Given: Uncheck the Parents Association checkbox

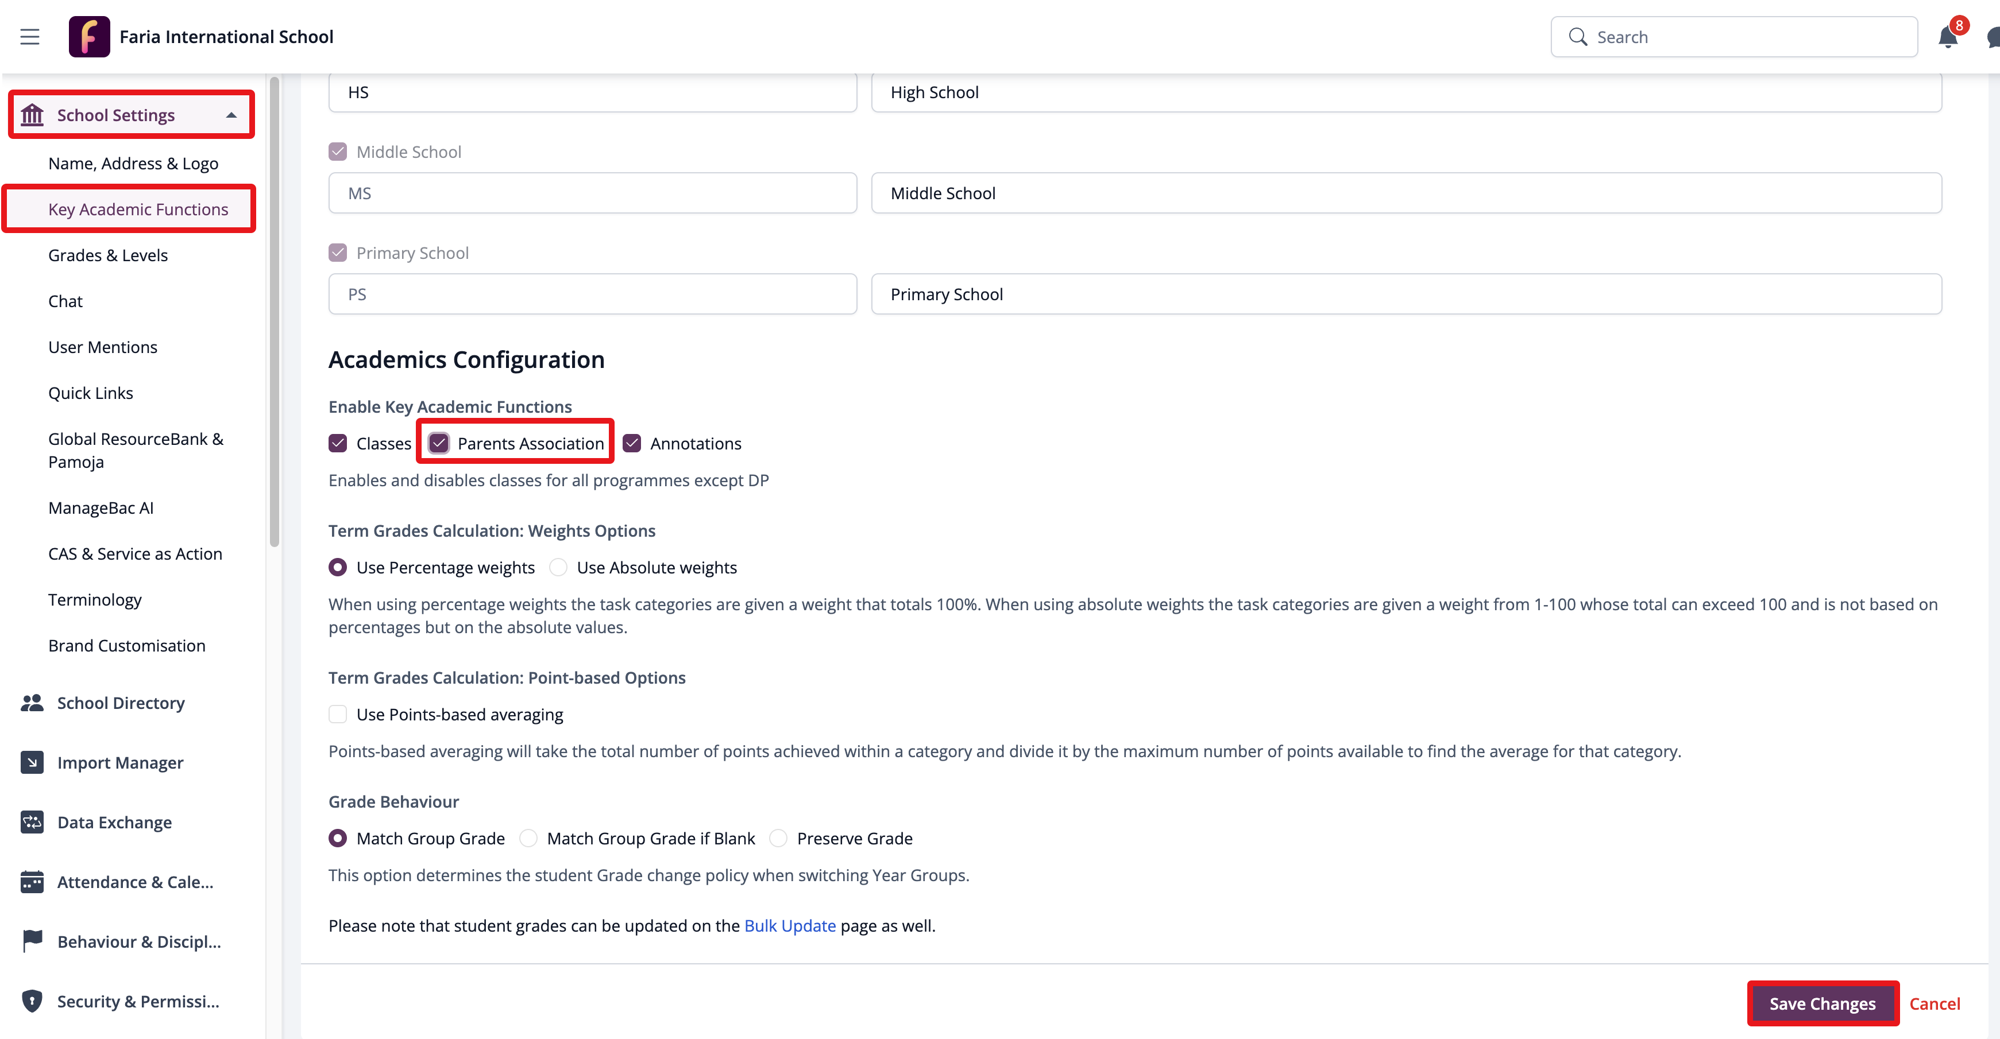Looking at the screenshot, I should (x=439, y=443).
